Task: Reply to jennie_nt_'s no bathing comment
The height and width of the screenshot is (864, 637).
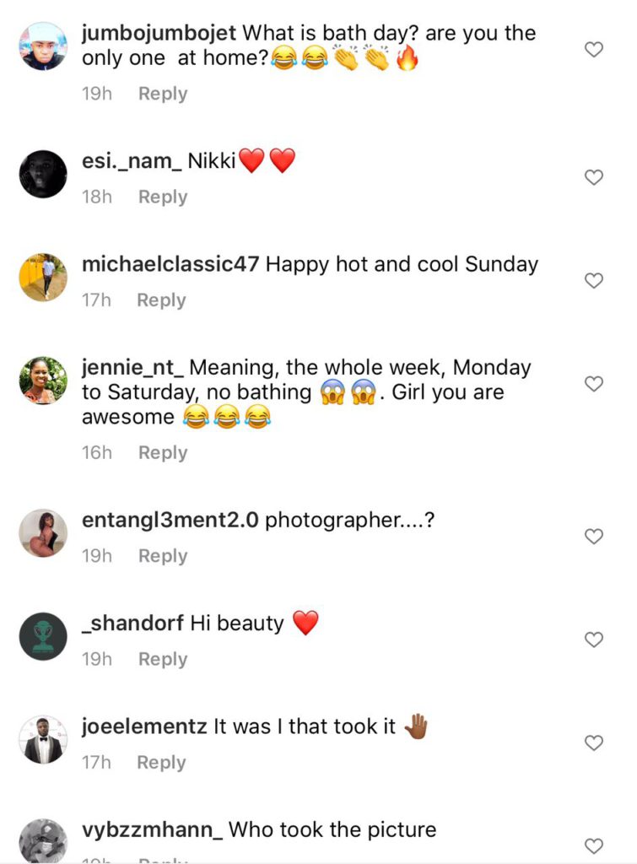Action: (163, 453)
